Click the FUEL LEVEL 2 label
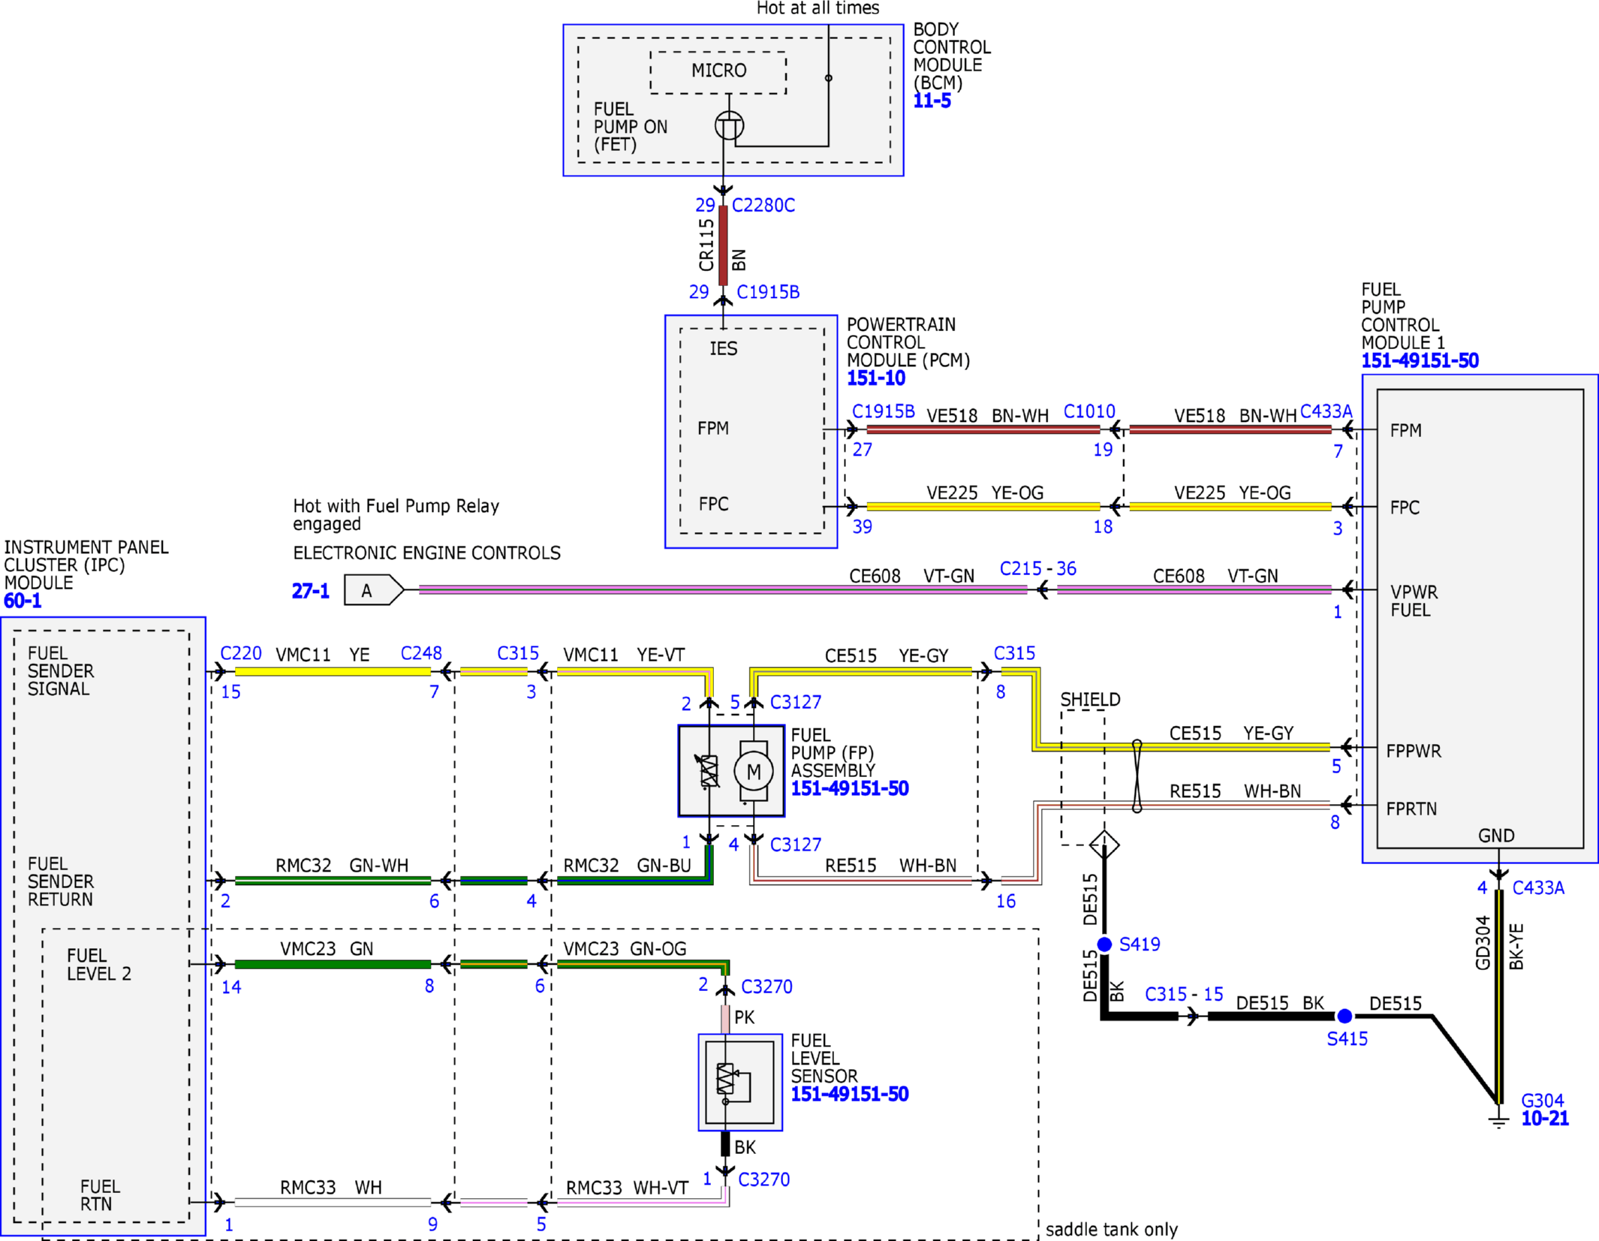This screenshot has width=1599, height=1241. coord(99,965)
